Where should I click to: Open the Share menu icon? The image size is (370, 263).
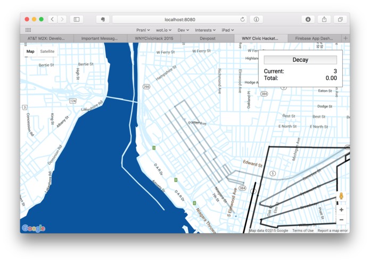(324, 19)
